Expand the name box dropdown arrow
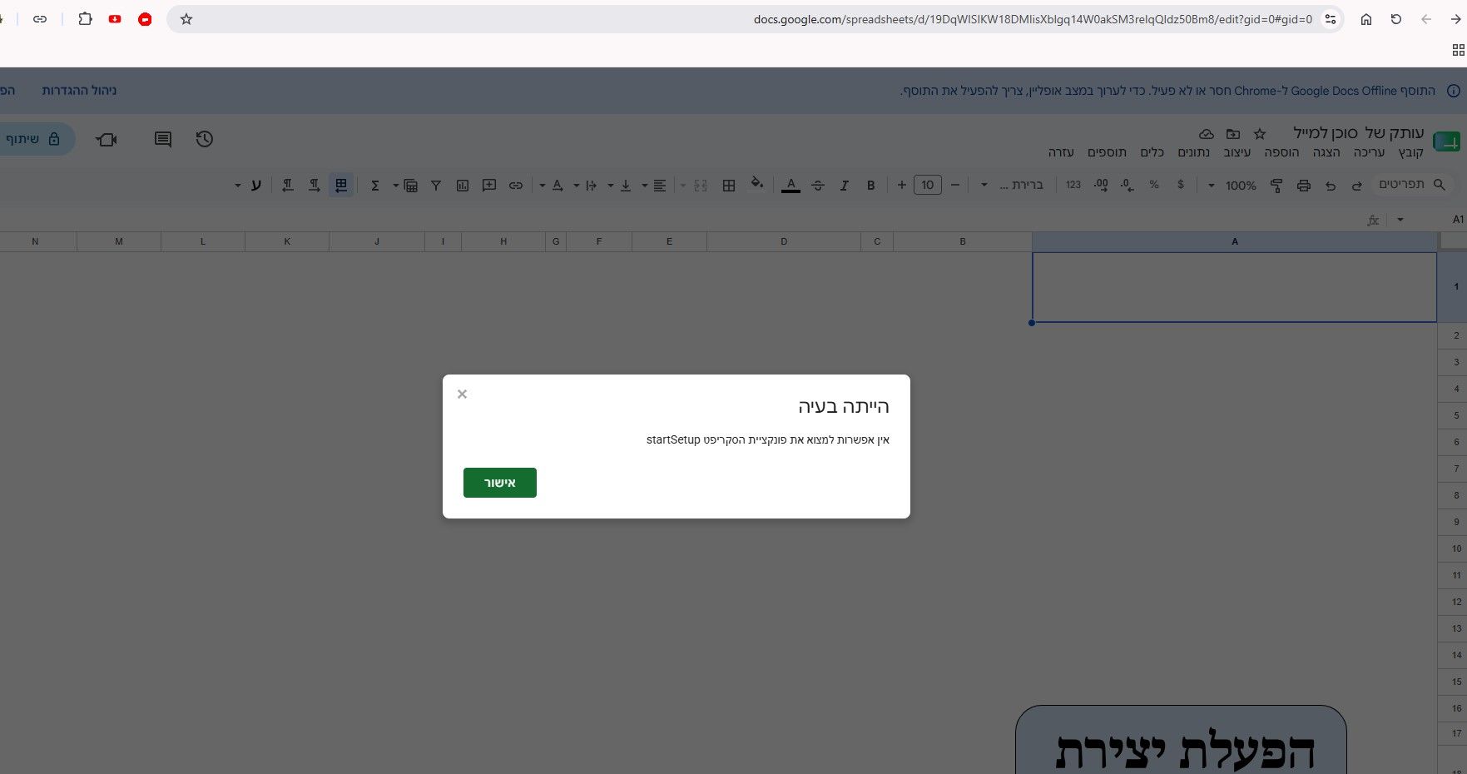1467x774 pixels. 1400,220
